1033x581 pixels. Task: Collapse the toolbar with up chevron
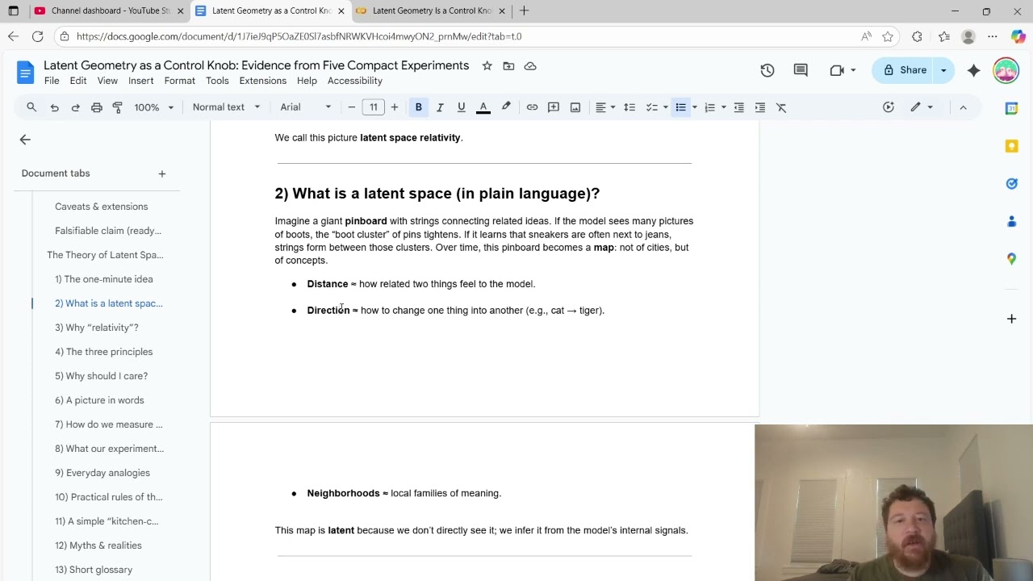tap(963, 107)
